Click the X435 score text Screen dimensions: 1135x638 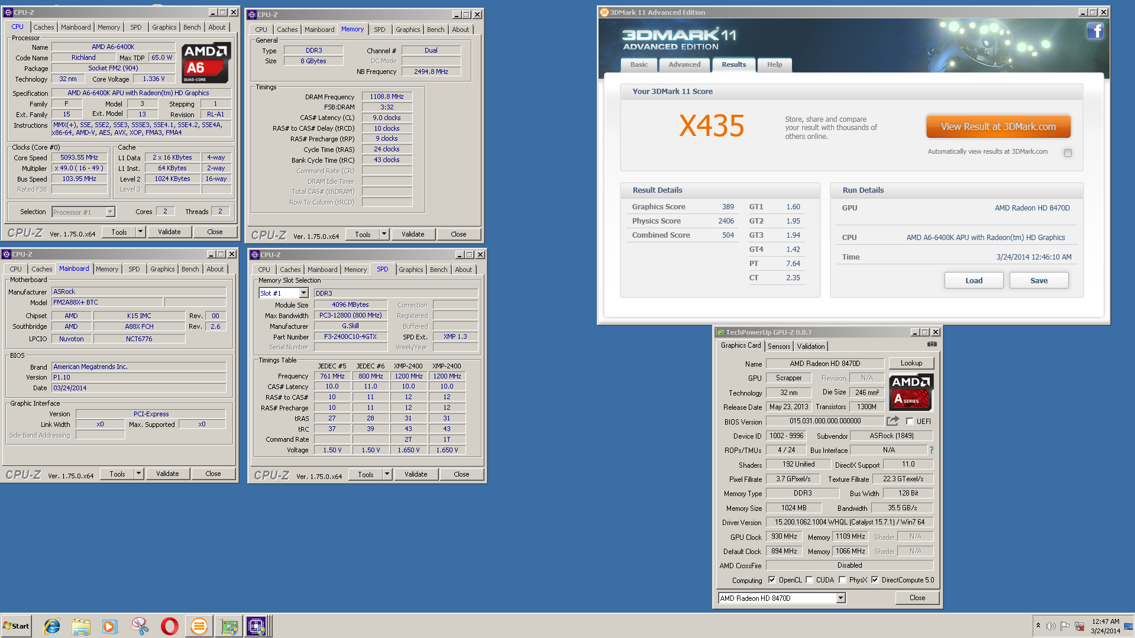tap(712, 126)
